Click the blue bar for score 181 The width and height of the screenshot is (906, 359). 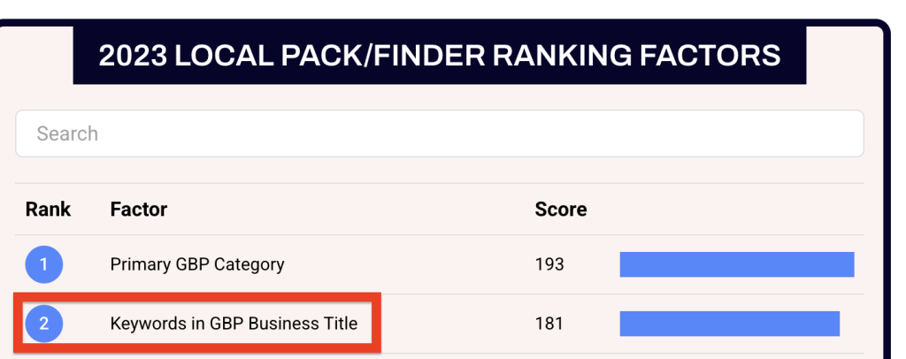pyautogui.click(x=729, y=324)
